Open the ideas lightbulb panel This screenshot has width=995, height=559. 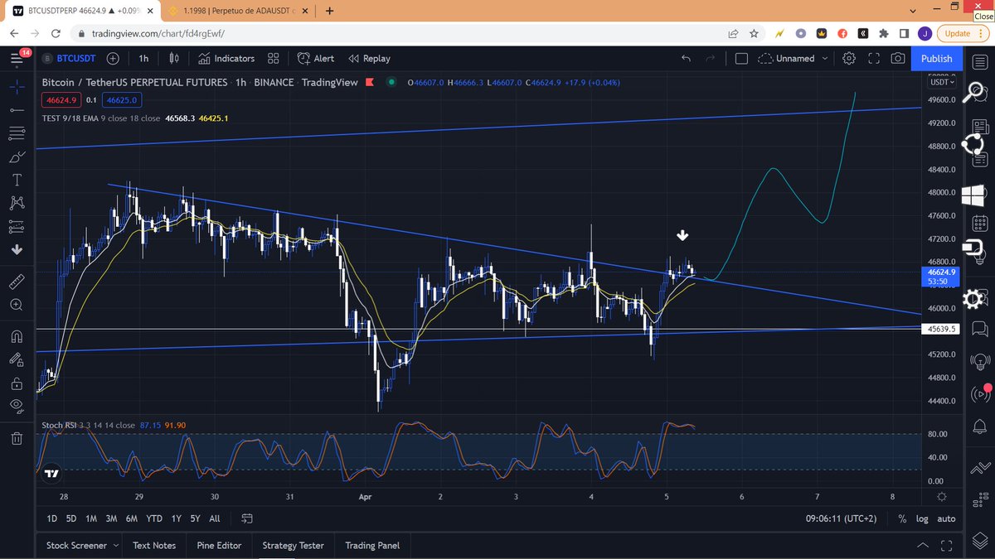pos(979,361)
